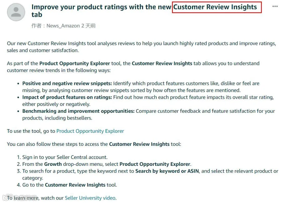Click bold 'Search by keyword or ASIN' text

tap(167, 171)
